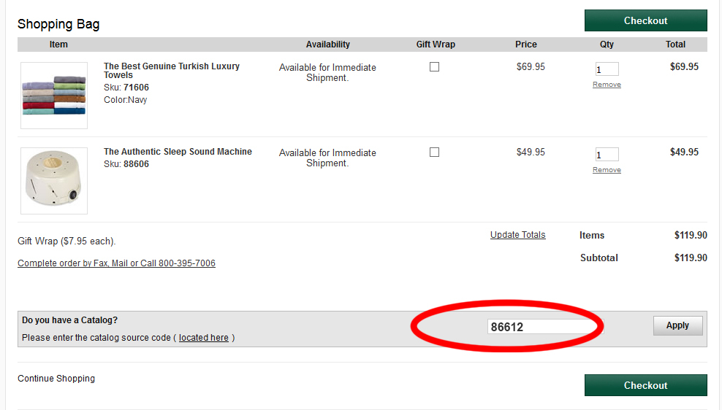Enable gift wrap for Sleep Sound Machine

coord(435,152)
